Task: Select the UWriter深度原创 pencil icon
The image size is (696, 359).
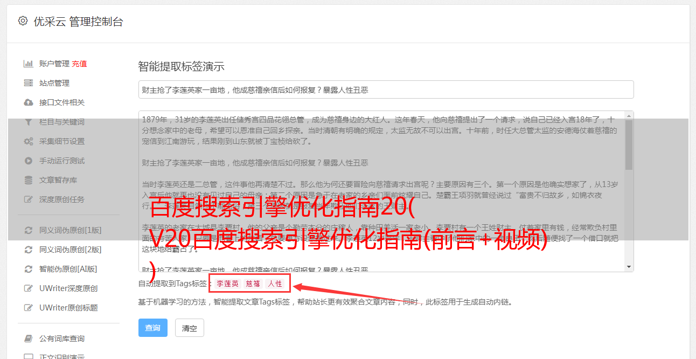Action: (29, 288)
